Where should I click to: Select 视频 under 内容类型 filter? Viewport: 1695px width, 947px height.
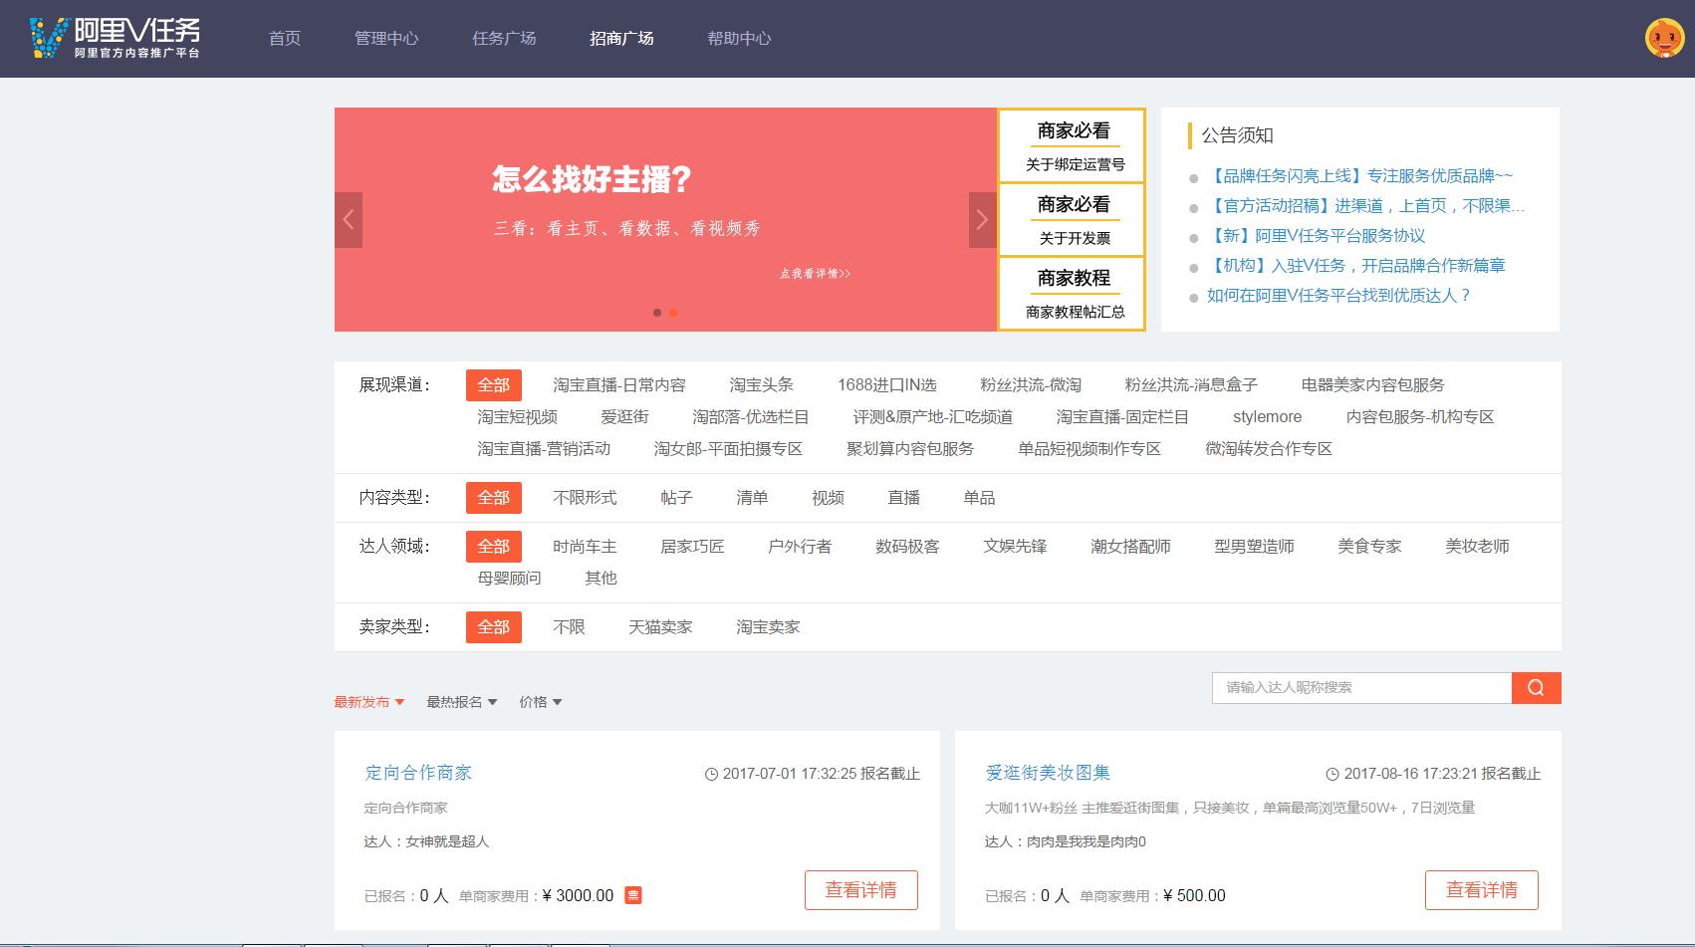pos(828,497)
